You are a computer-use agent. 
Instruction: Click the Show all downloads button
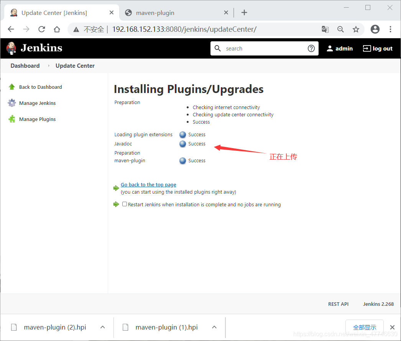365,327
